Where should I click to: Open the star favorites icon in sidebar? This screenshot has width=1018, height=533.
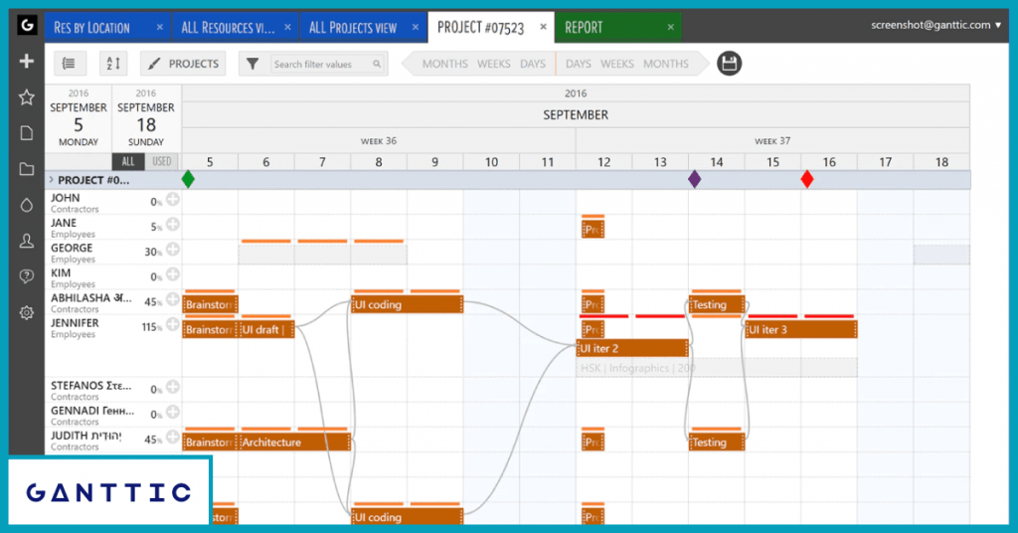coord(27,97)
